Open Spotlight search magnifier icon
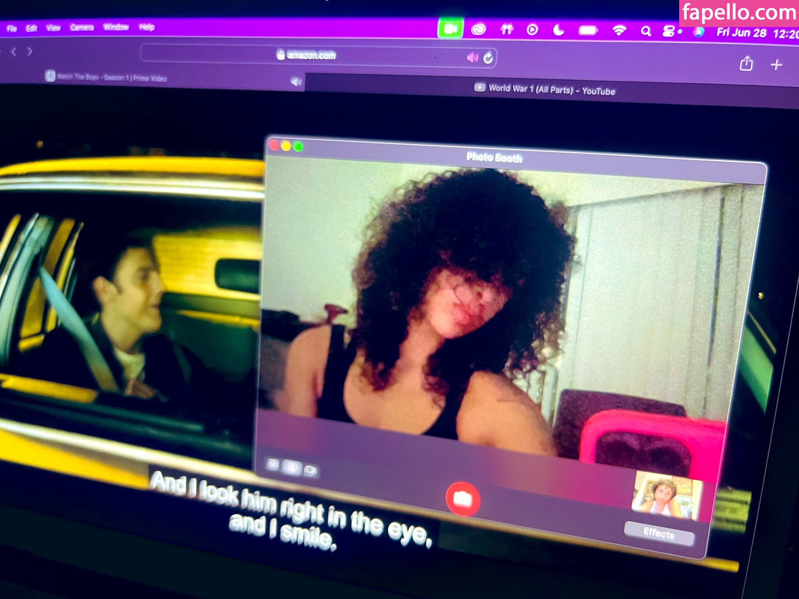Screen dimensions: 799x599 pos(645,31)
